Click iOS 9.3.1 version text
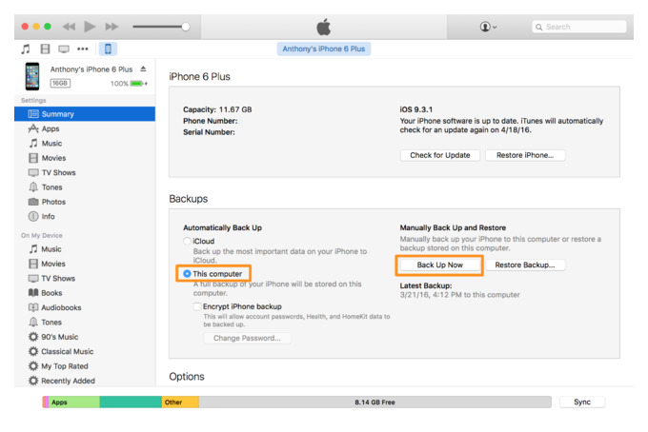The height and width of the screenshot is (432, 648). coord(415,109)
